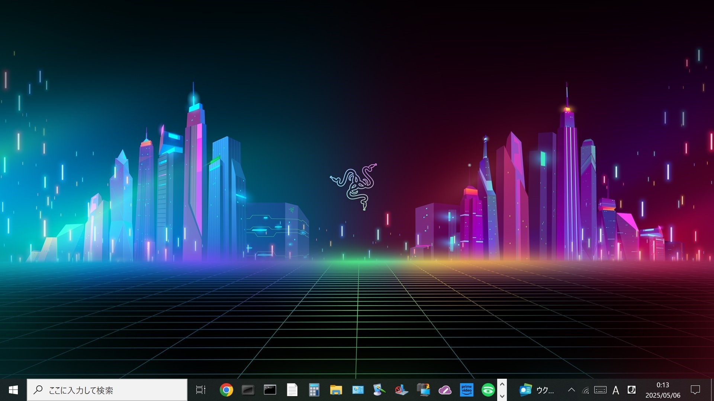The width and height of the screenshot is (714, 401).
Task: Launch the Calculator app
Action: coord(314,390)
